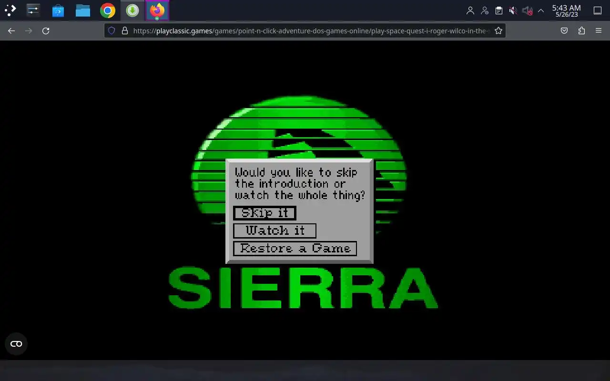Open the green download app icon
Image resolution: width=610 pixels, height=381 pixels.
pos(132,10)
